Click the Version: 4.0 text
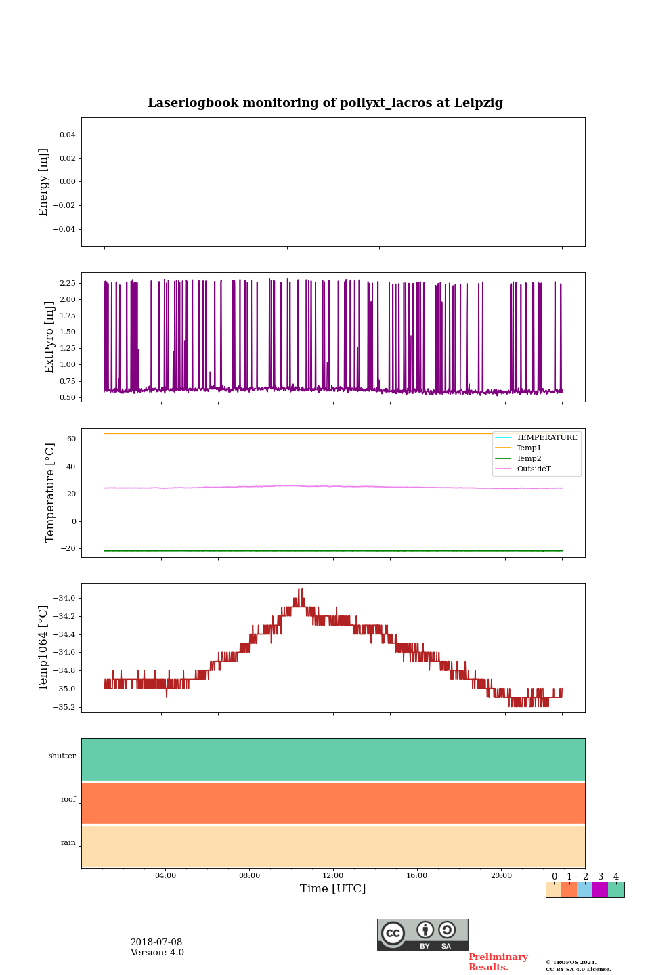The width and height of the screenshot is (650, 975). [157, 953]
